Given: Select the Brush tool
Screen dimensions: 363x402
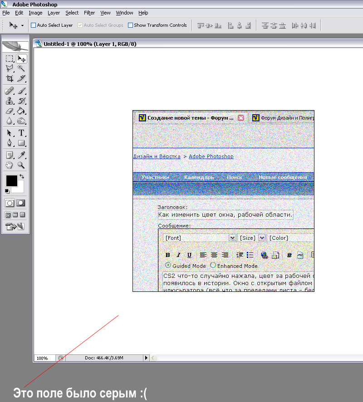Looking at the screenshot, I should [x=21, y=91].
